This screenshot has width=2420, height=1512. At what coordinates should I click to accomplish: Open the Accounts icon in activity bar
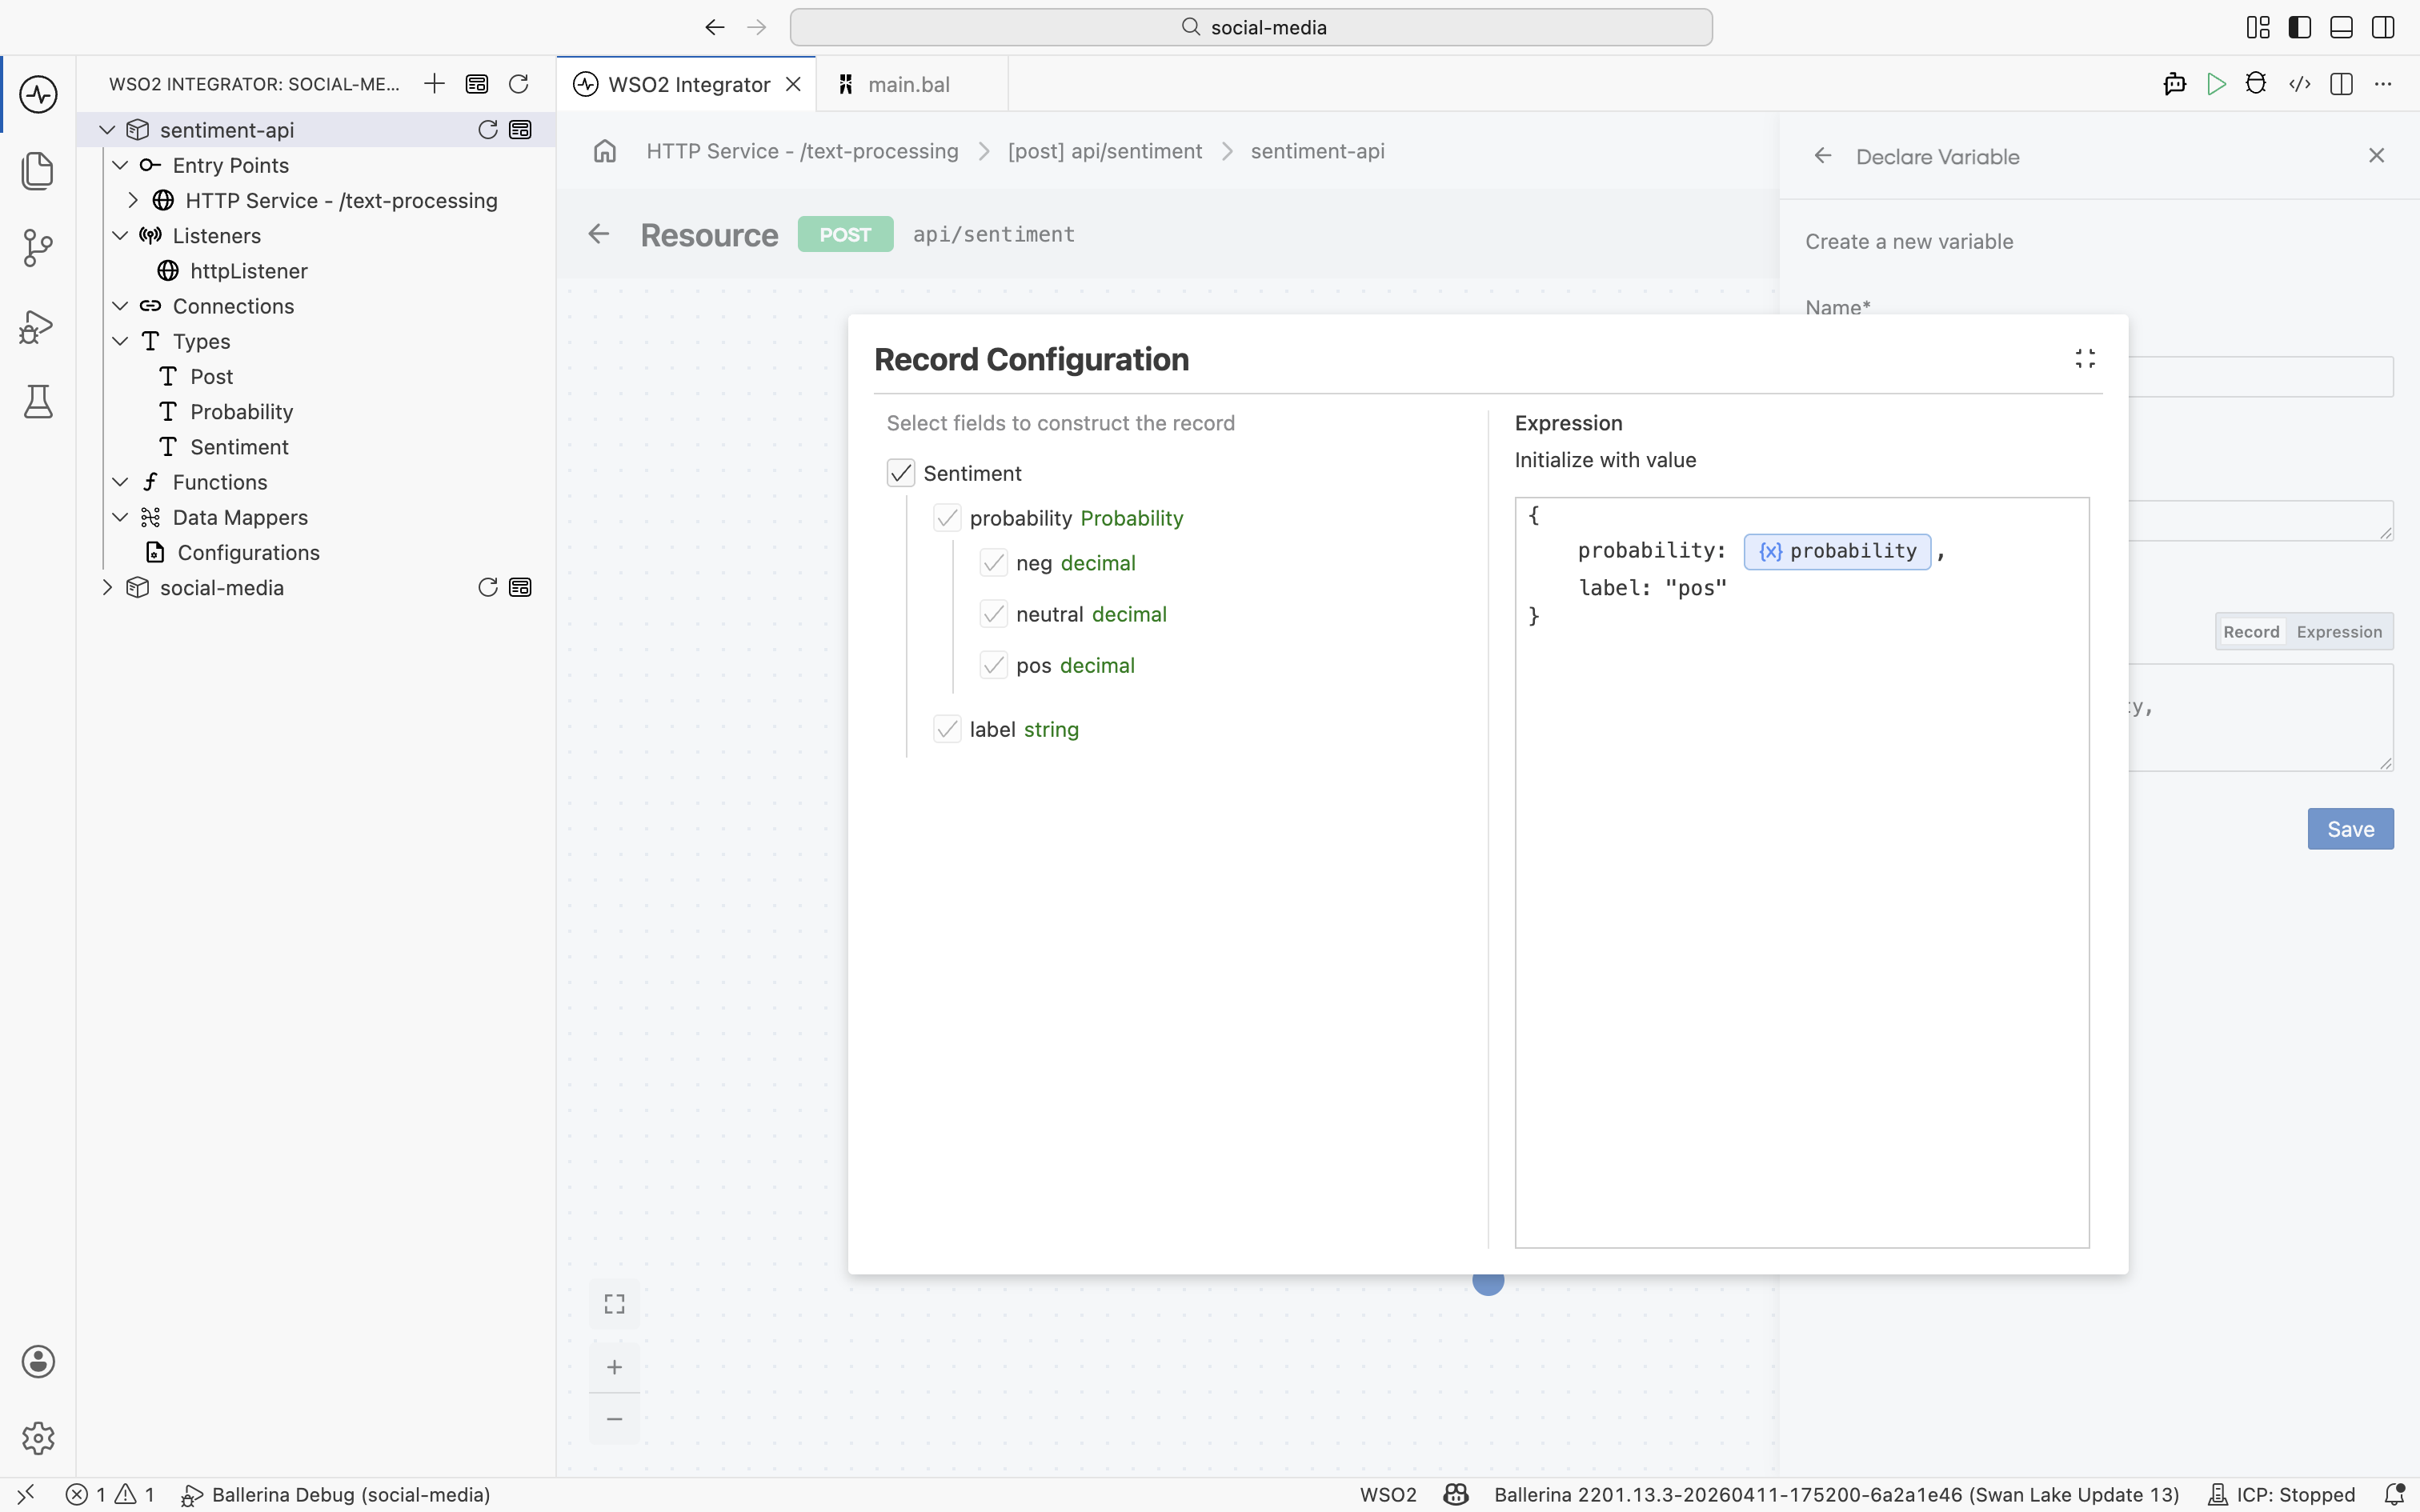tap(38, 1362)
